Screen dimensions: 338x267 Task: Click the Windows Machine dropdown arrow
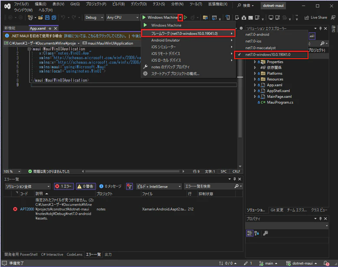tap(180, 17)
